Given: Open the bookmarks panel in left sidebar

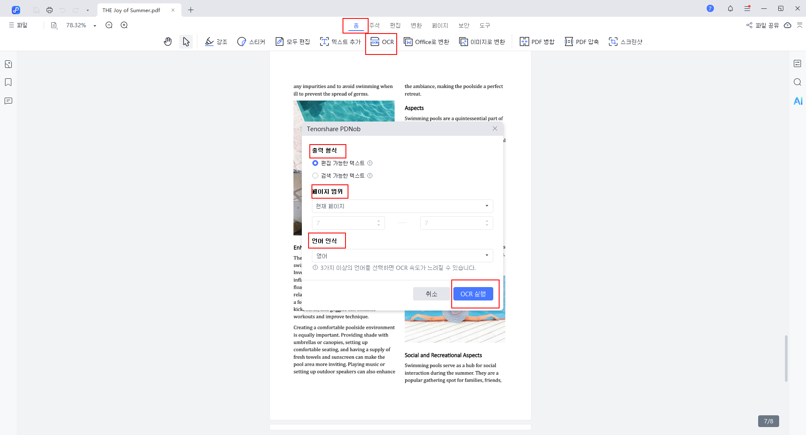Looking at the screenshot, I should point(8,82).
